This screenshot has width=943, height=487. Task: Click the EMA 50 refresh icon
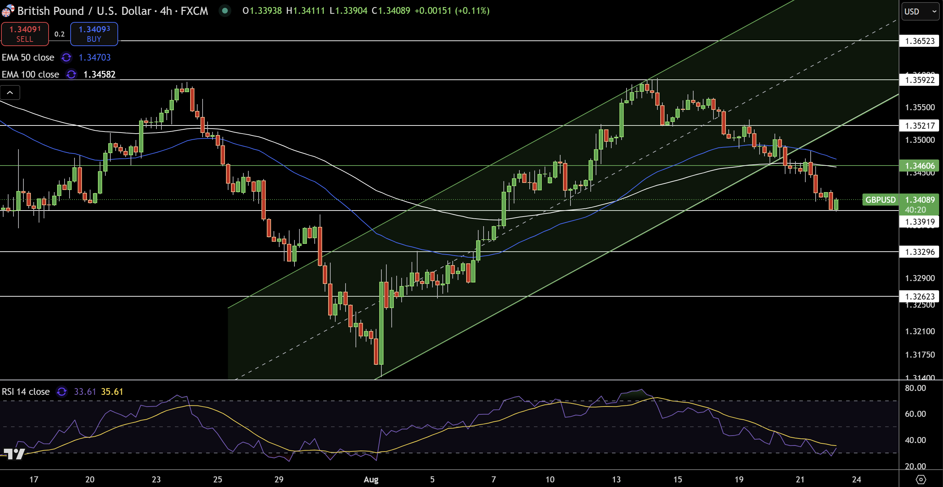click(66, 57)
